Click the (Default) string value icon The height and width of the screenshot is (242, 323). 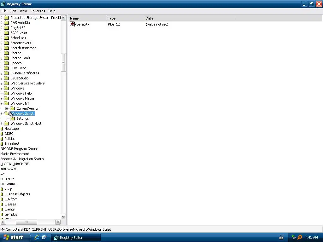[x=72, y=24]
